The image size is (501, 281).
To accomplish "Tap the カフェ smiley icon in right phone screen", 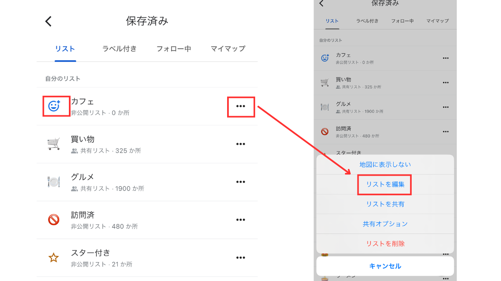I will pos(325,58).
